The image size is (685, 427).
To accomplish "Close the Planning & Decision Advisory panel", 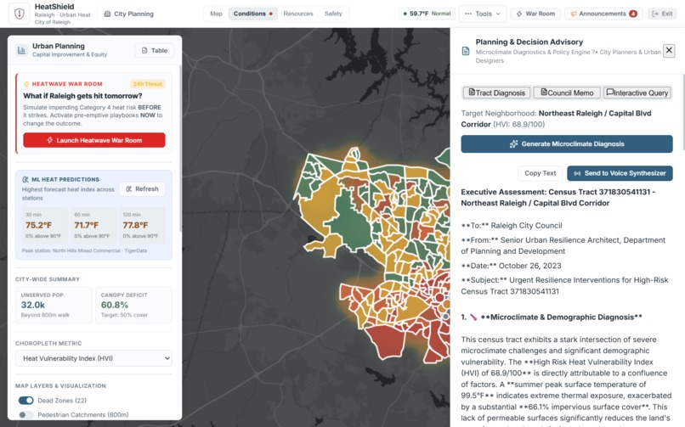I will pos(669,51).
